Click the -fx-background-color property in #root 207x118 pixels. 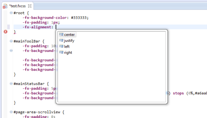pyautogui.click(x=45, y=18)
